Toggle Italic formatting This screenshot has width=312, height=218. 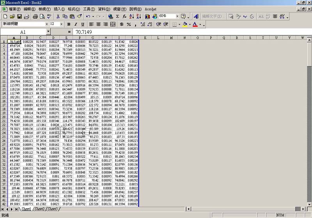click(76, 24)
